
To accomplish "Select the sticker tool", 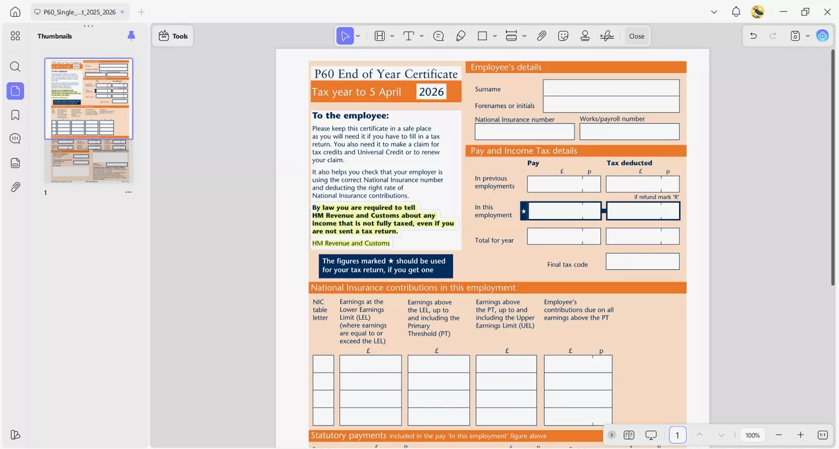I will click(563, 36).
